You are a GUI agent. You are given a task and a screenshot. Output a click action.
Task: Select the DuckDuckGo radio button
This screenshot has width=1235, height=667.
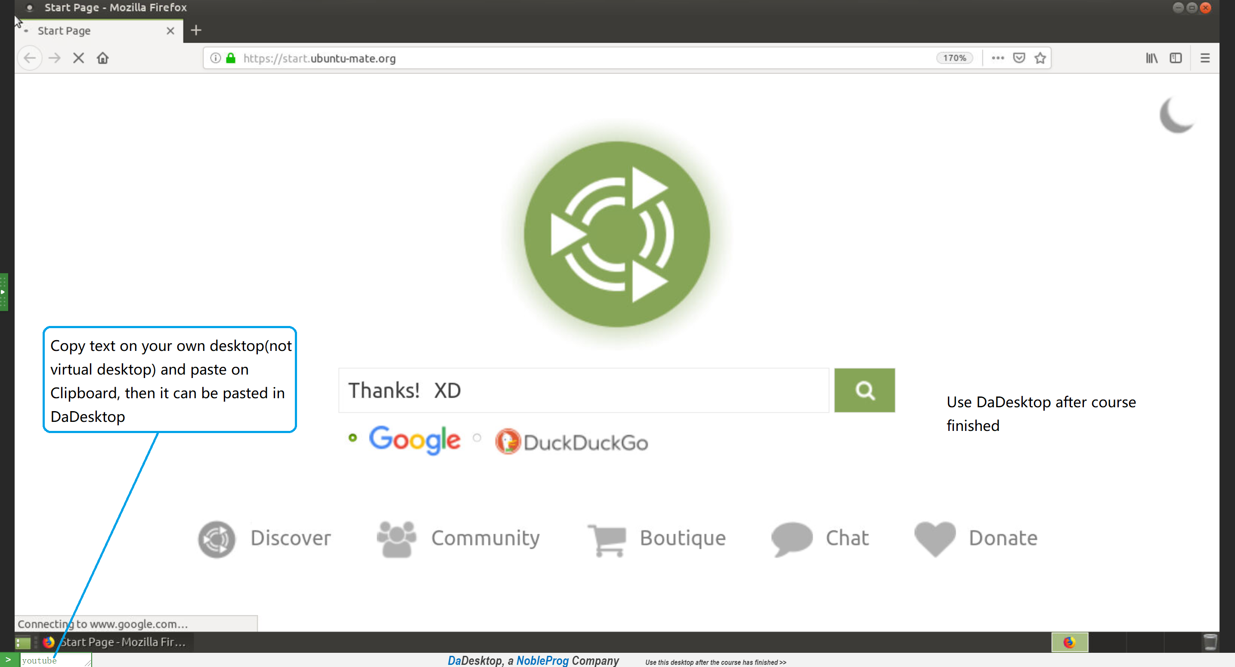tap(477, 438)
